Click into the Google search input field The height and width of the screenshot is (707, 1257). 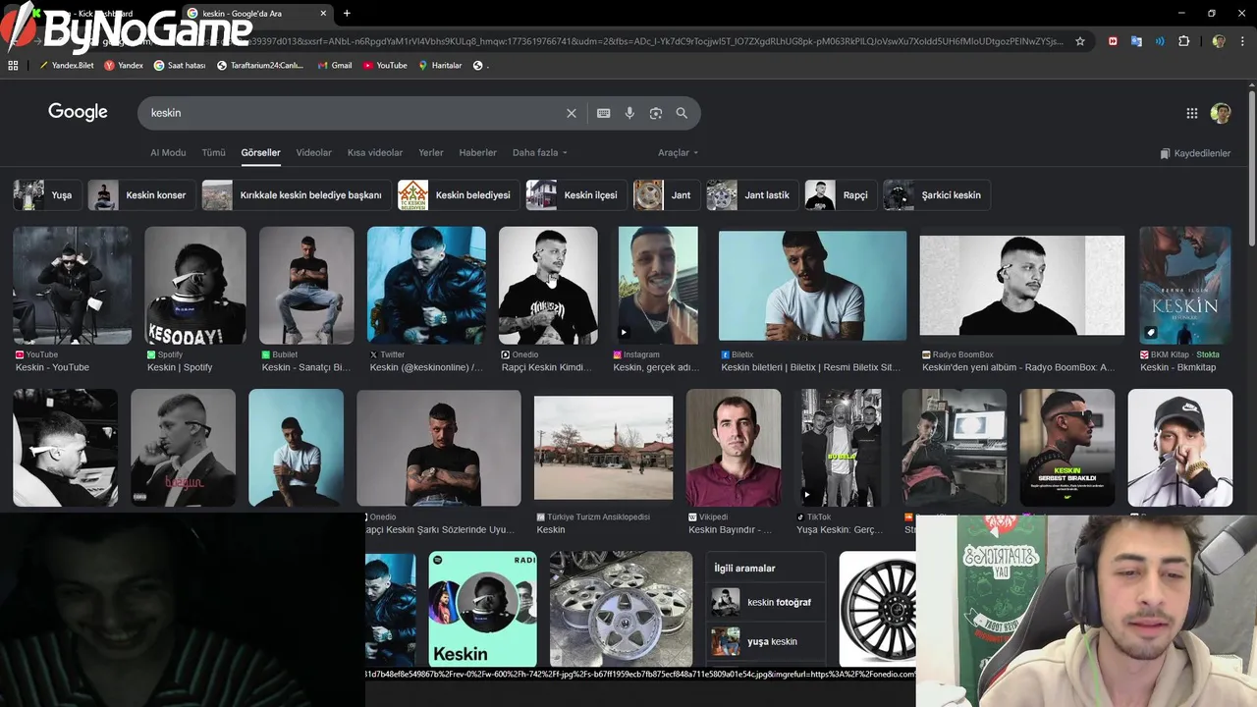point(354,113)
